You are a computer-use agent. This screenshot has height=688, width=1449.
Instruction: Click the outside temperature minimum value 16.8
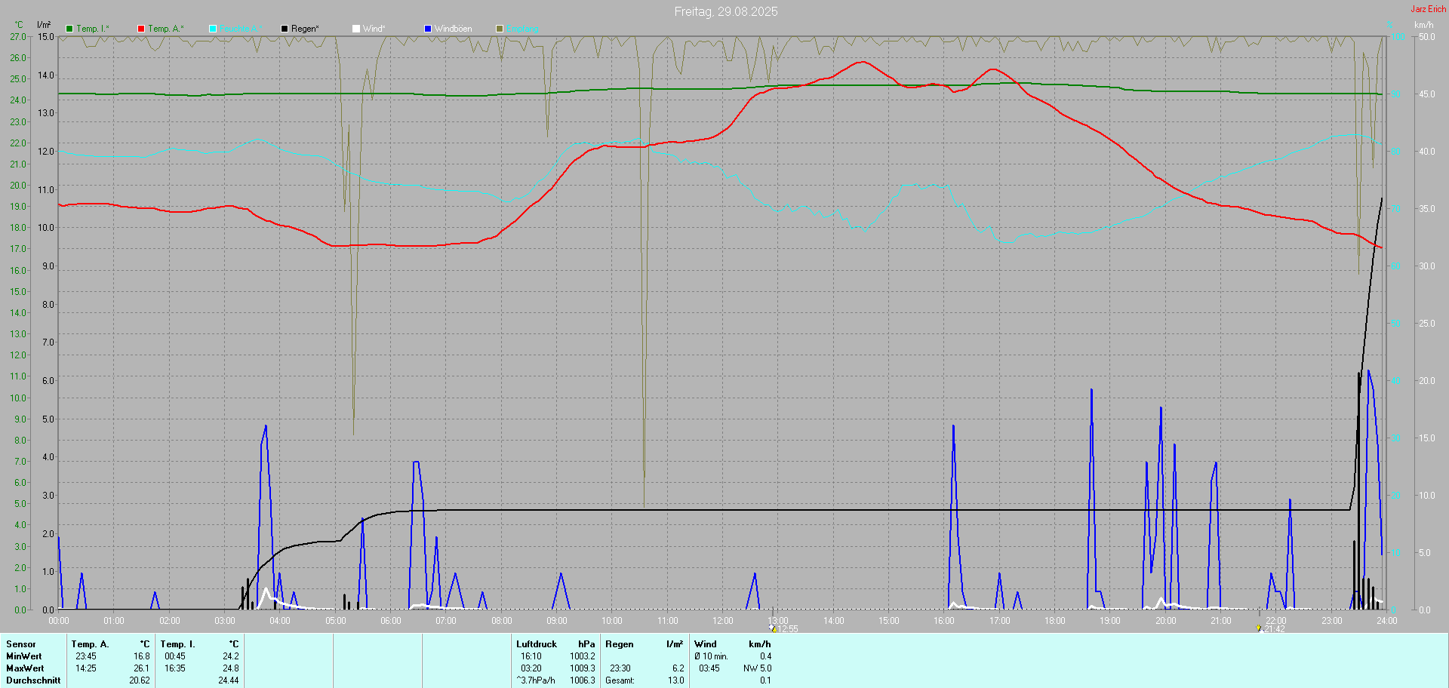[x=142, y=656]
